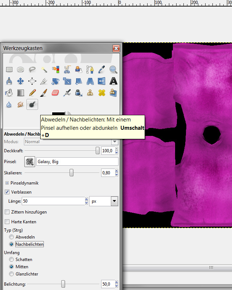
Task: Select the Mitten range option
Action: tap(12, 267)
